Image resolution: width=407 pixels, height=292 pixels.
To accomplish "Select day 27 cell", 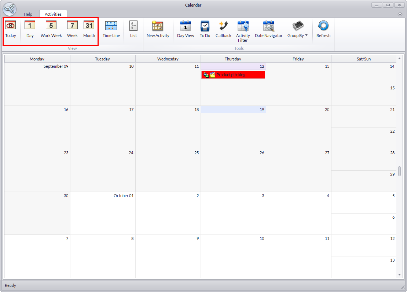I will click(x=298, y=170).
